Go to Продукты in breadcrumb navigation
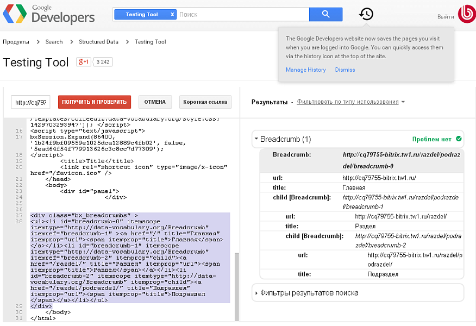 pos(16,42)
